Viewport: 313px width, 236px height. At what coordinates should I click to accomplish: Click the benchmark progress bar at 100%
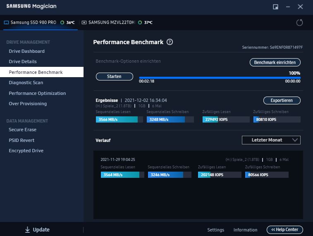click(220, 78)
